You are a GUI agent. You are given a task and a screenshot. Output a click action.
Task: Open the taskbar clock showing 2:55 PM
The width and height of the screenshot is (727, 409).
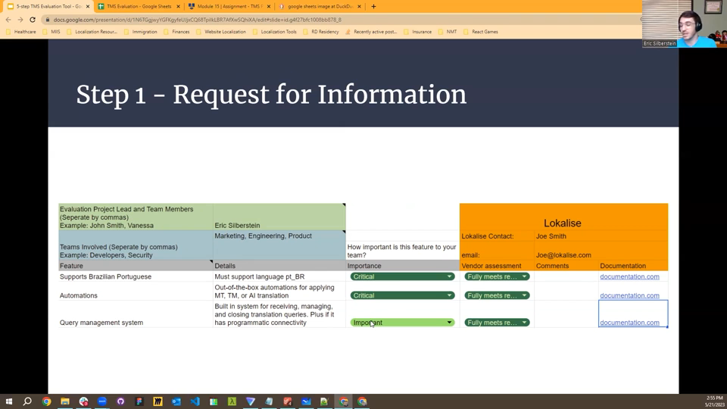[x=714, y=401]
